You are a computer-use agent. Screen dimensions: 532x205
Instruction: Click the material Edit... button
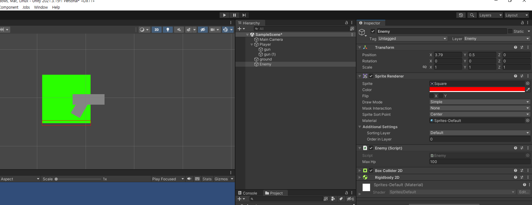[524, 192]
